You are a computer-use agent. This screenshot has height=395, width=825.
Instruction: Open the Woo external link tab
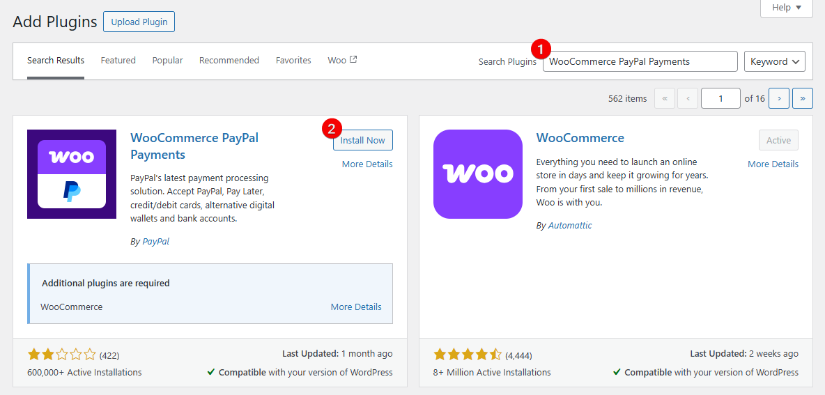[x=342, y=61]
